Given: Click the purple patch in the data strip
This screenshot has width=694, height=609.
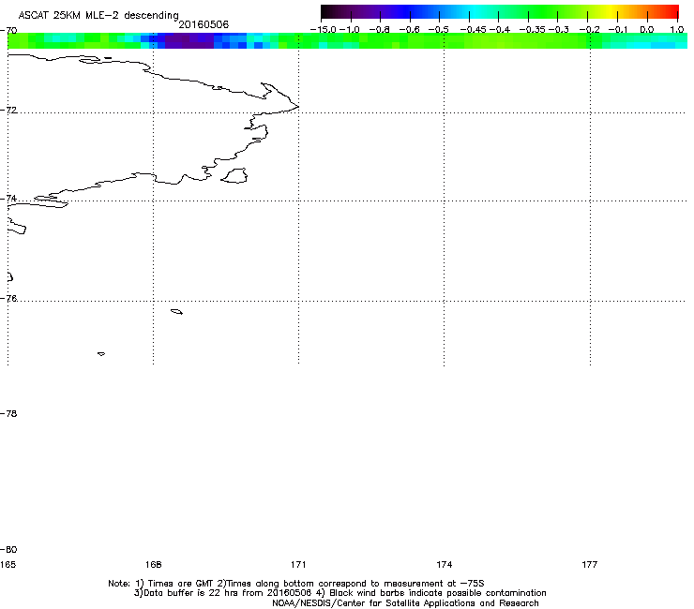Looking at the screenshot, I should click(x=189, y=40).
